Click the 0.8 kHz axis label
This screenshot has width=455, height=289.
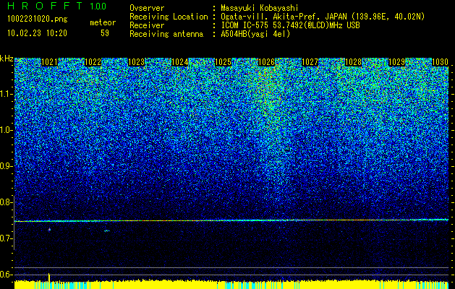[7, 202]
